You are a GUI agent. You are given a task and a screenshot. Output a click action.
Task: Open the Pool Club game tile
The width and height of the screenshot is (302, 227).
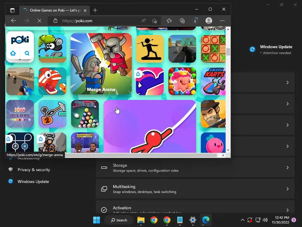tap(85, 114)
